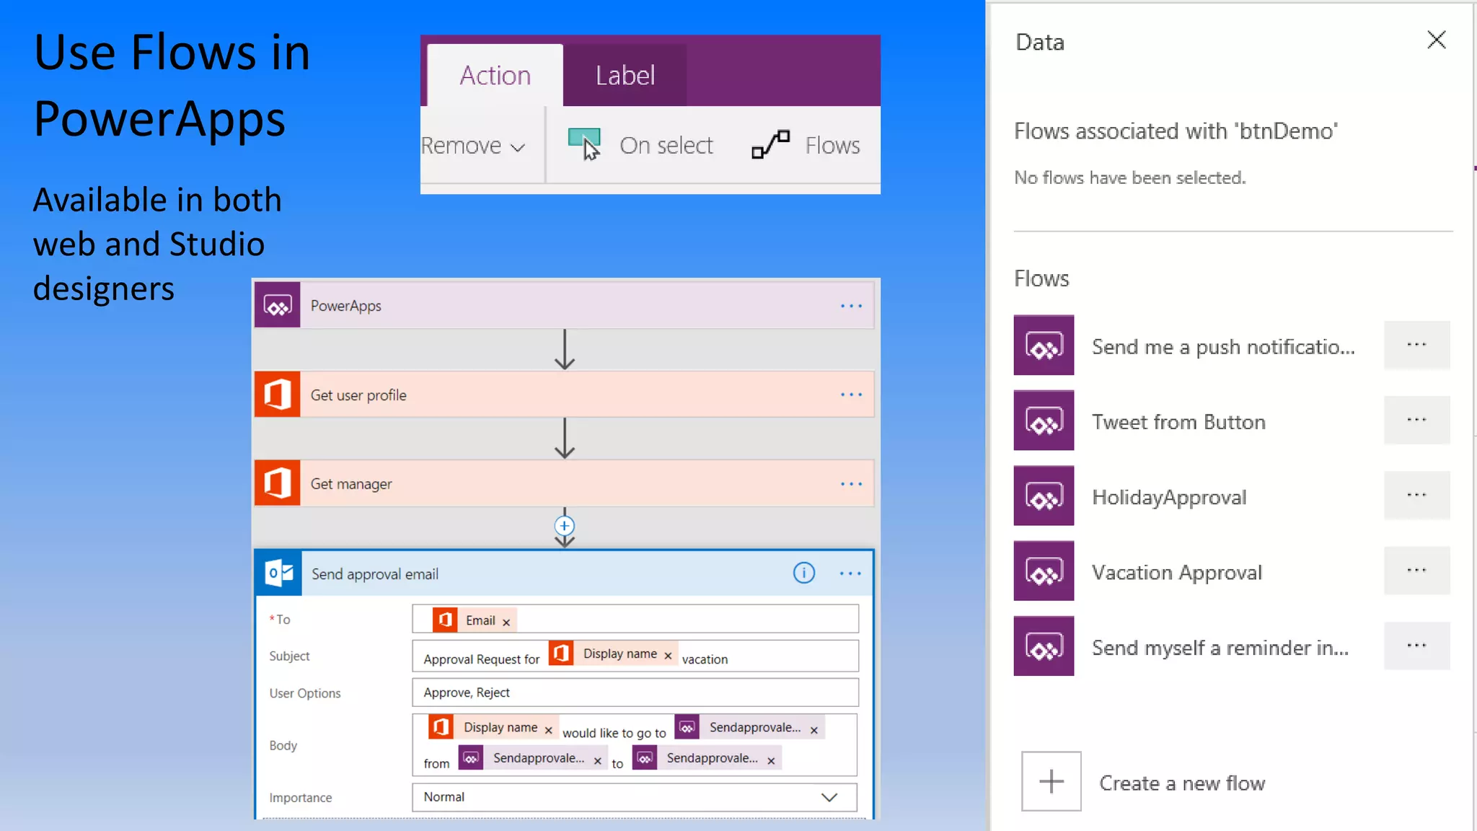Remove Display name token from Body
Image resolution: width=1477 pixels, height=831 pixels.
click(548, 730)
